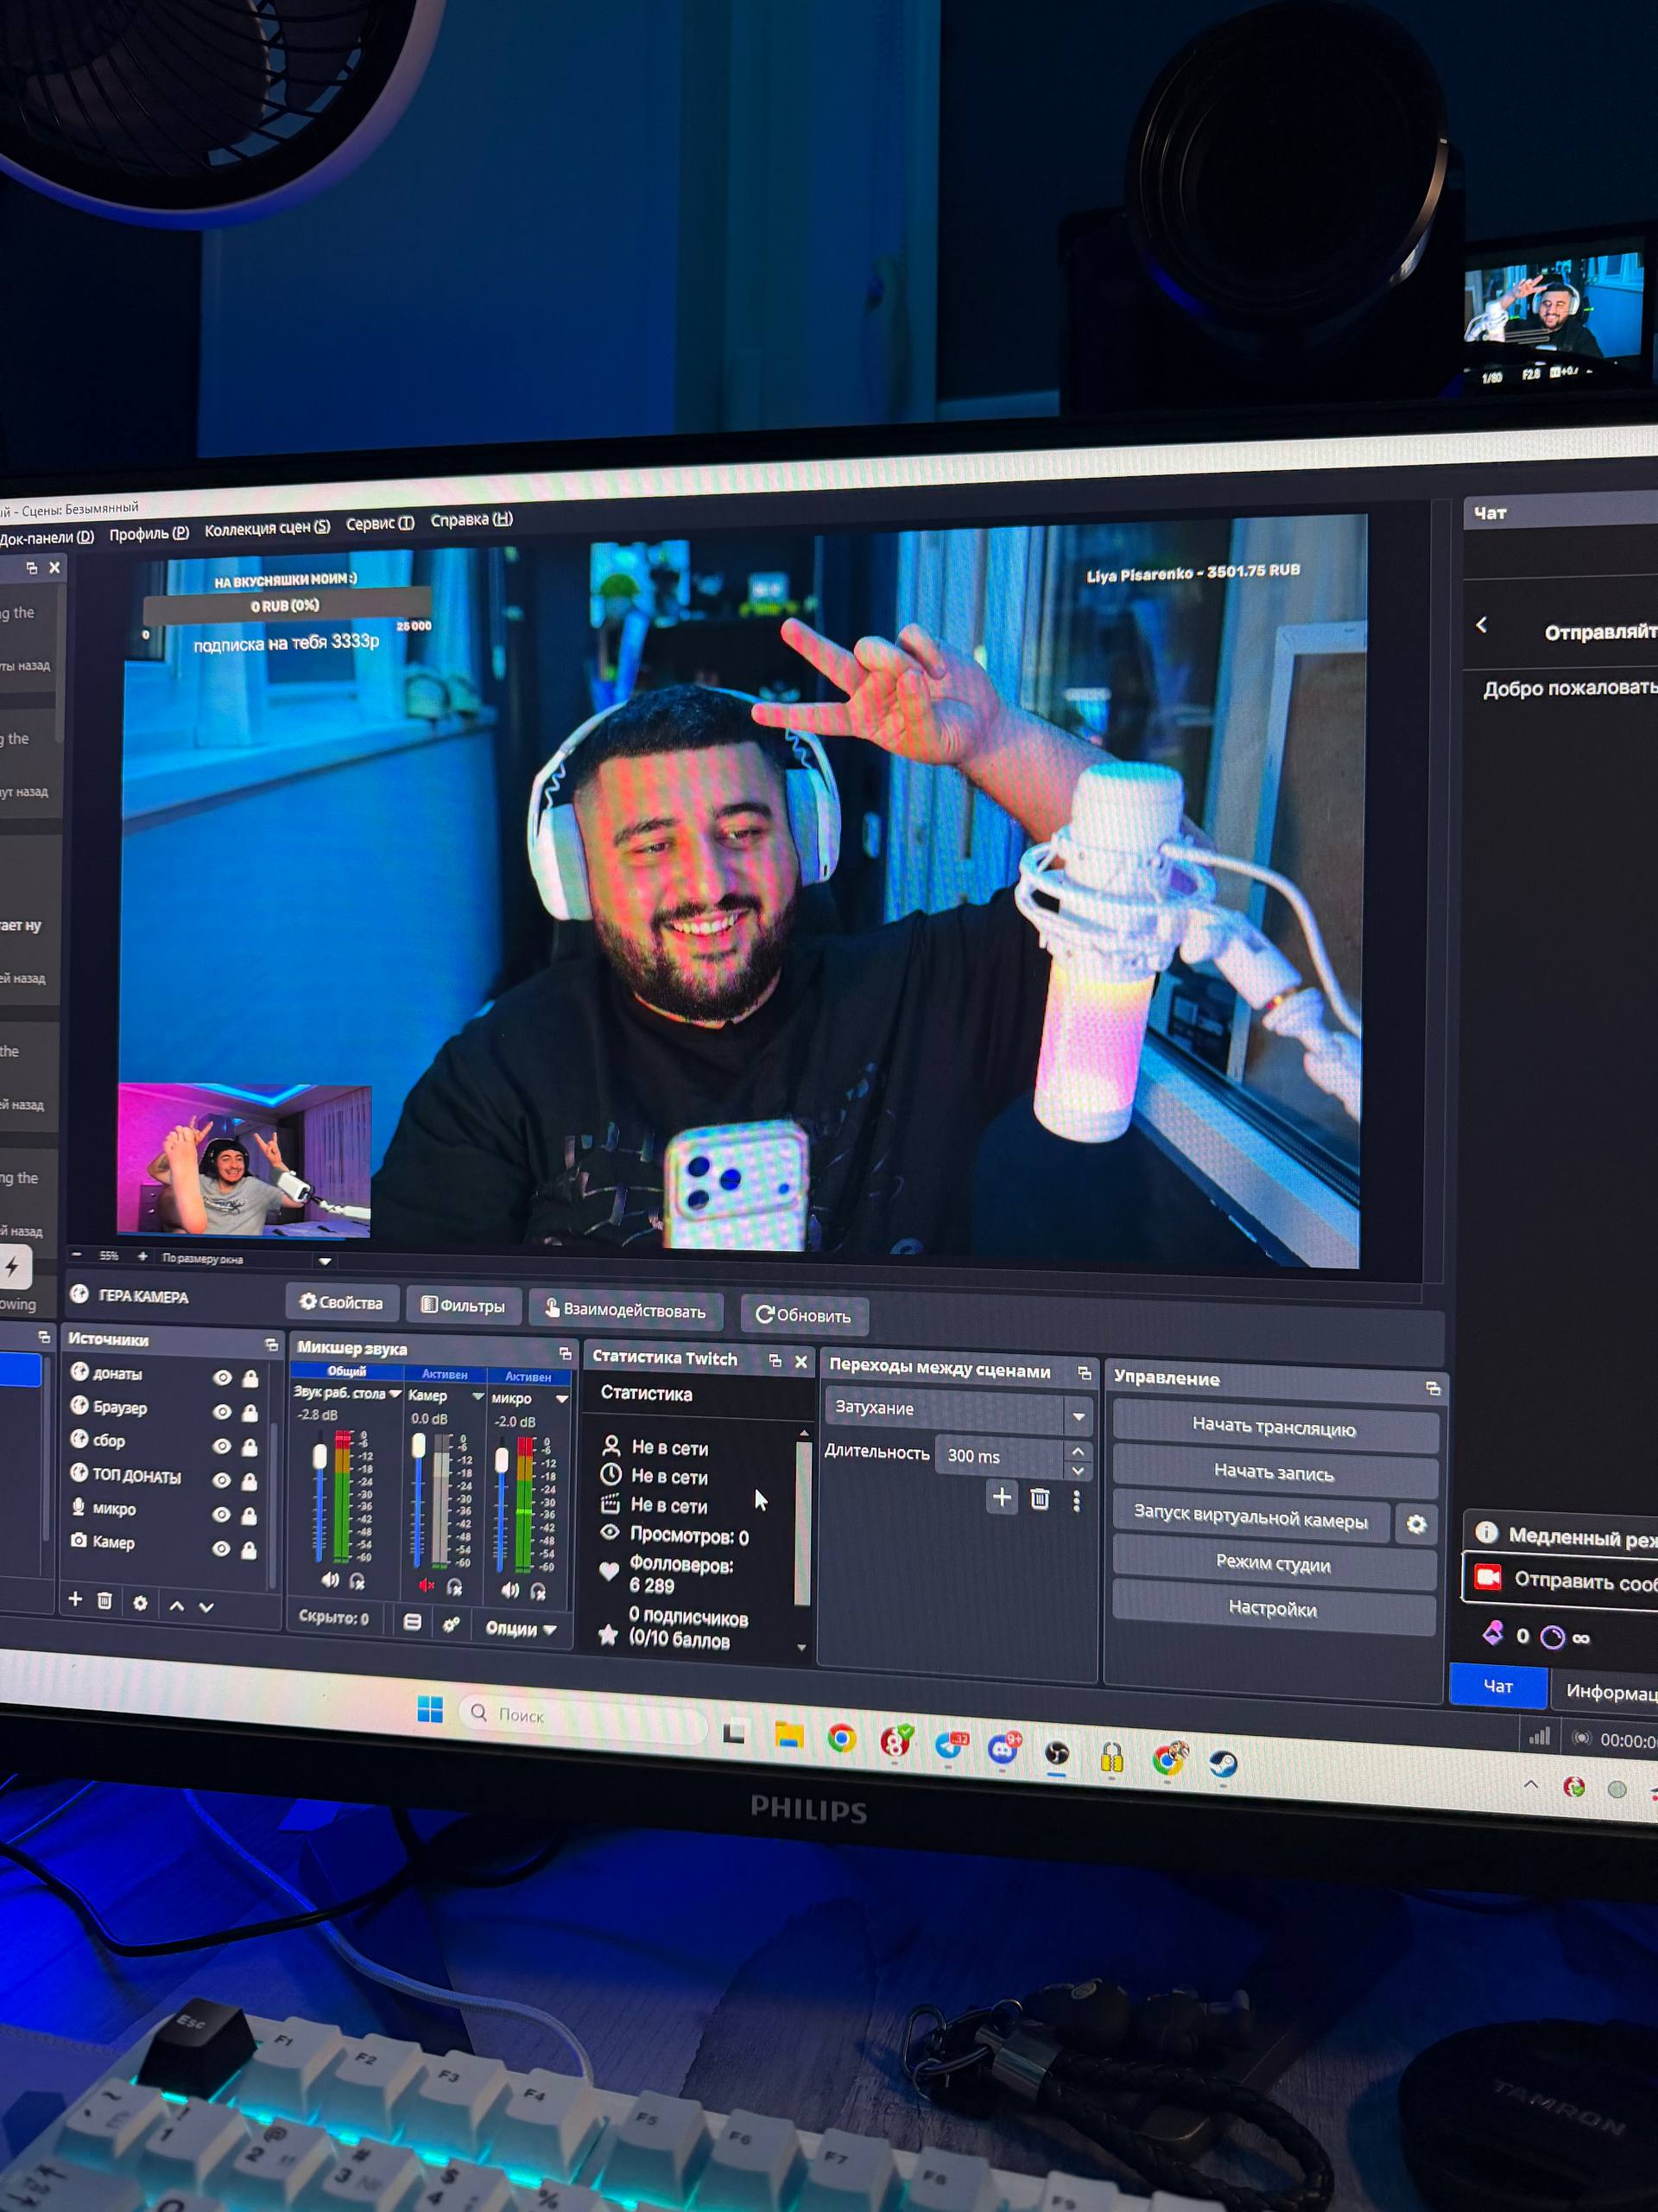Image resolution: width=1658 pixels, height=2212 pixels.
Task: Open 'Камер' mixer channel dropdown arrow
Action: [478, 1396]
